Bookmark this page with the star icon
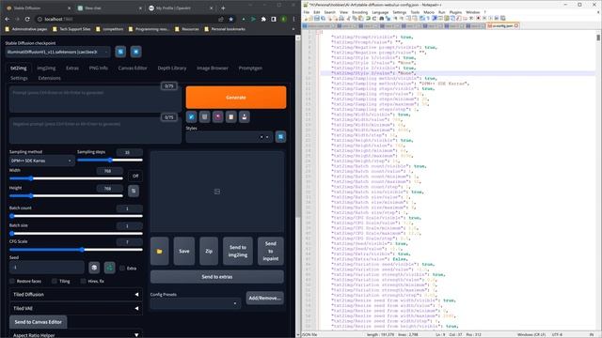Image resolution: width=602 pixels, height=338 pixels. coord(230,19)
